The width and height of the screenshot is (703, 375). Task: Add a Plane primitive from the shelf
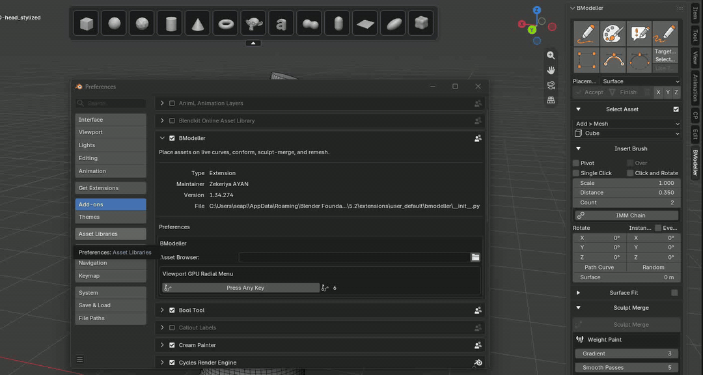click(365, 23)
